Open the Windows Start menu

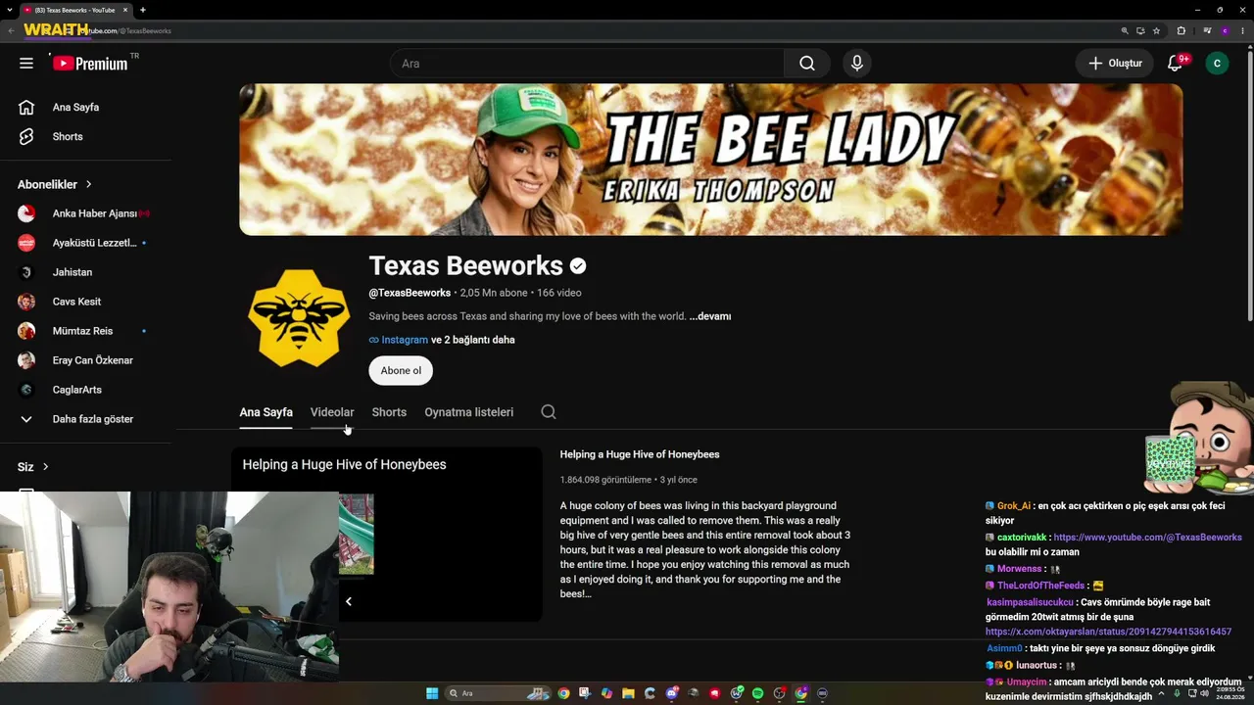point(432,693)
